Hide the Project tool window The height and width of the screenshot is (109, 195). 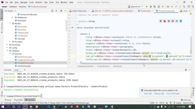65,11
